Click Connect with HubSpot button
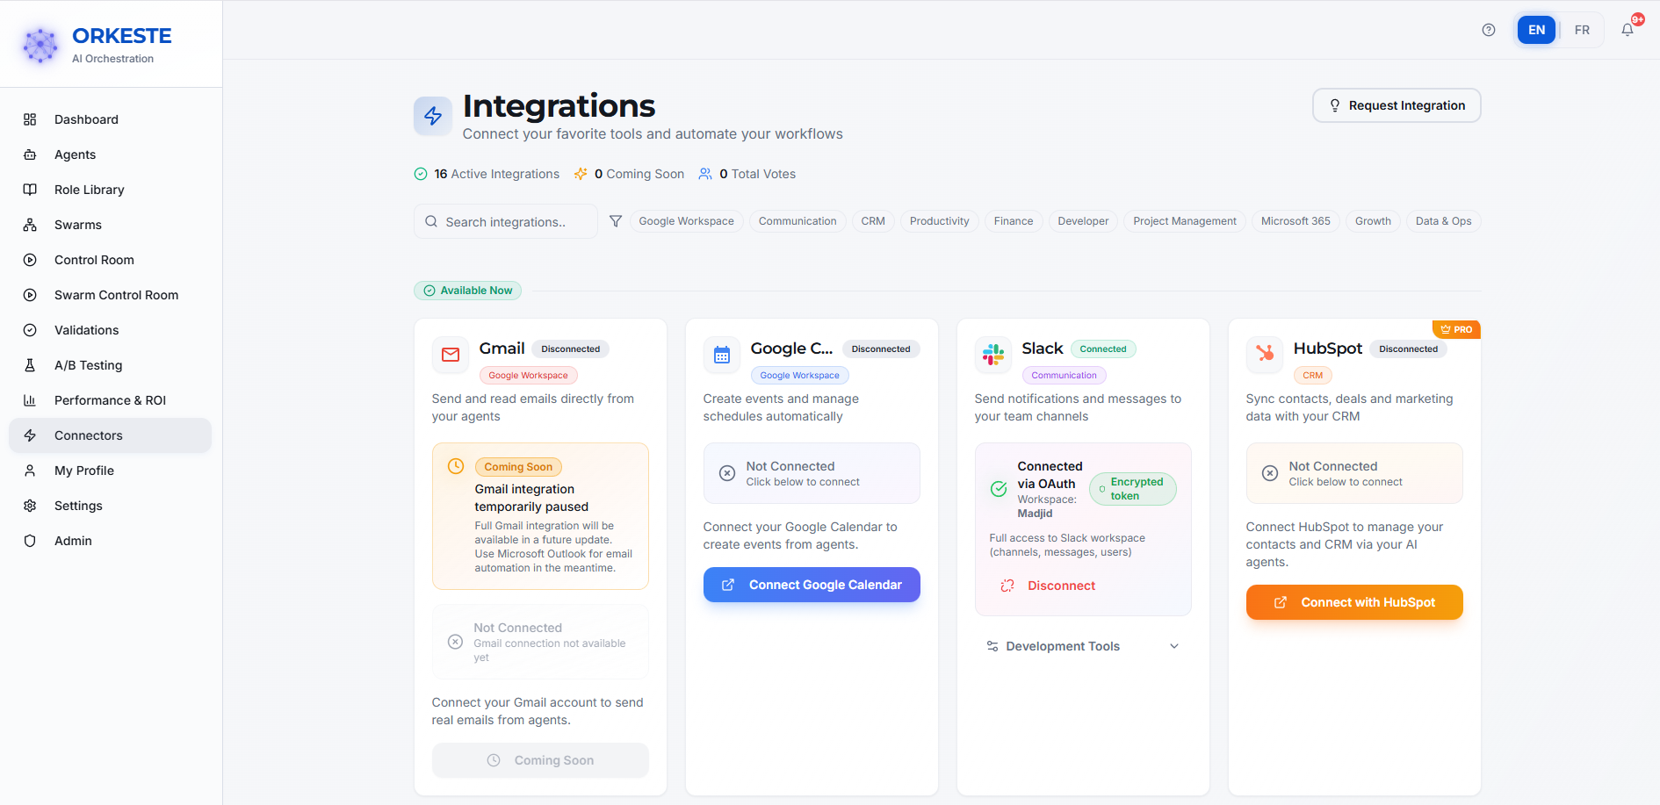The image size is (1660, 805). pyautogui.click(x=1354, y=602)
